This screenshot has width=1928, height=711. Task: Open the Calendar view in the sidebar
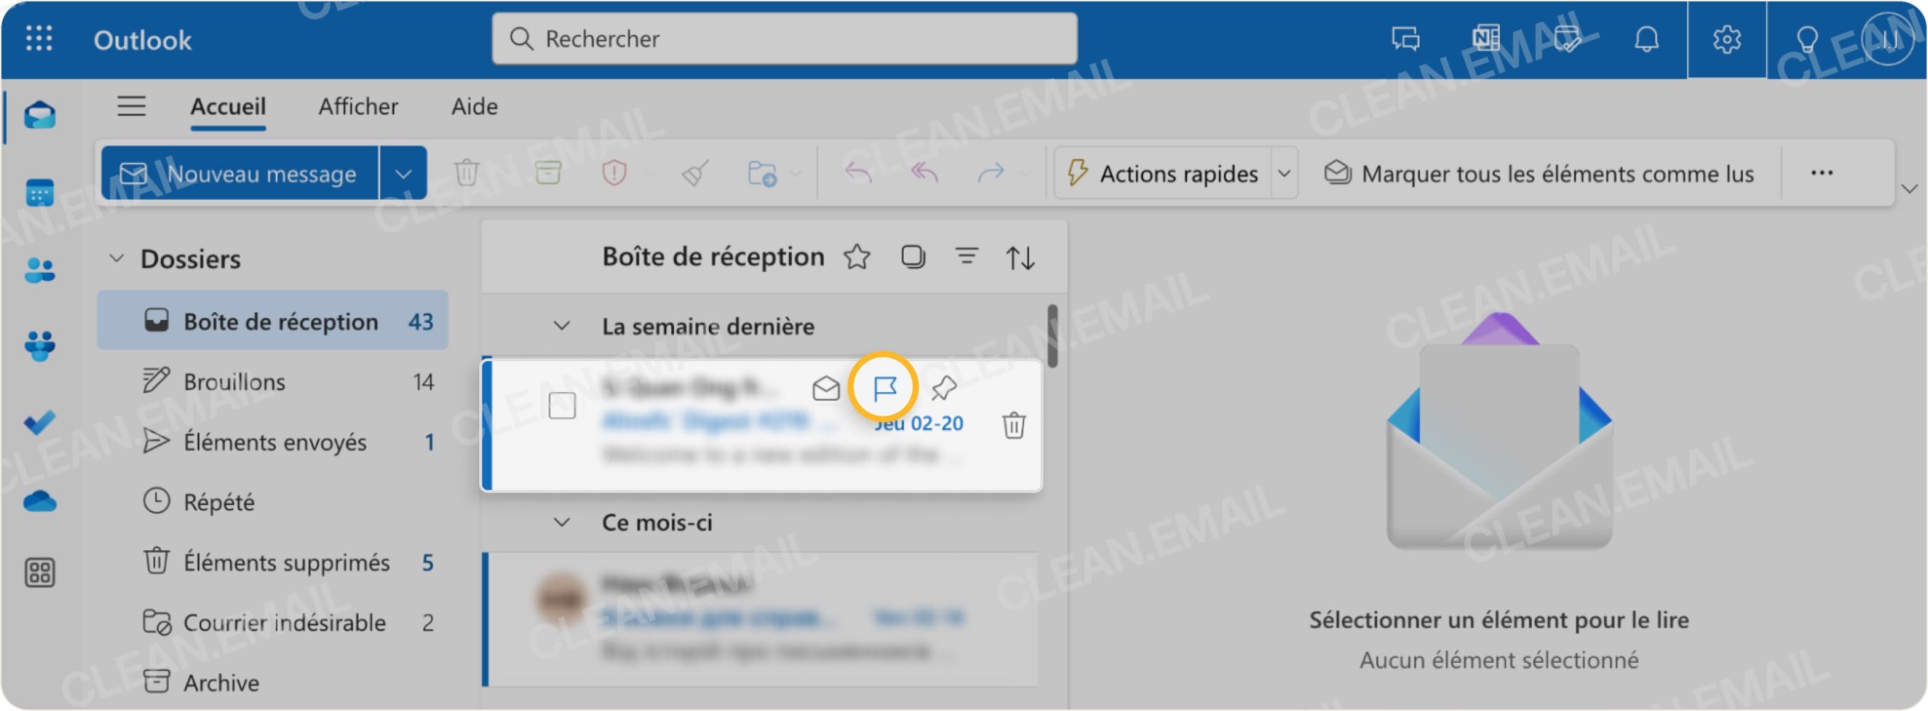click(41, 193)
